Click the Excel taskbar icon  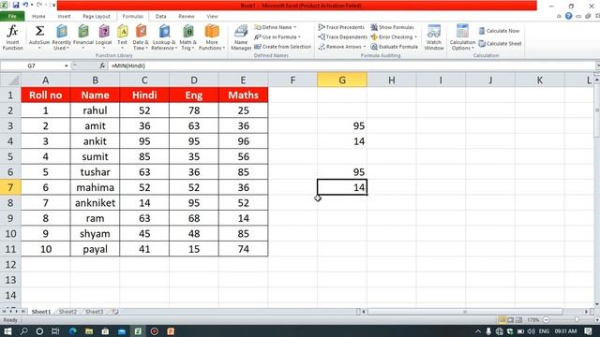(138, 331)
